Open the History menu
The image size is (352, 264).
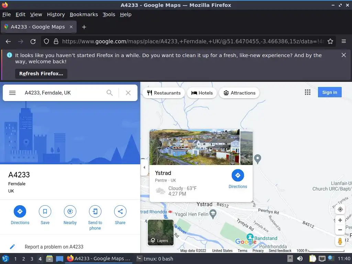[56, 14]
